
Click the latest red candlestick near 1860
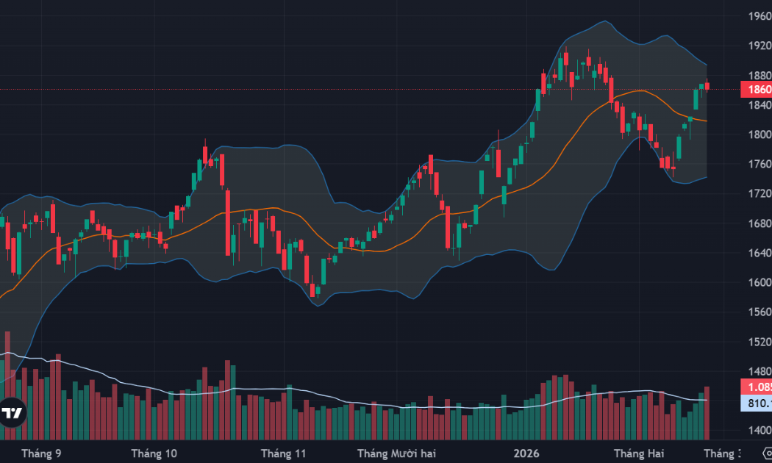[707, 86]
